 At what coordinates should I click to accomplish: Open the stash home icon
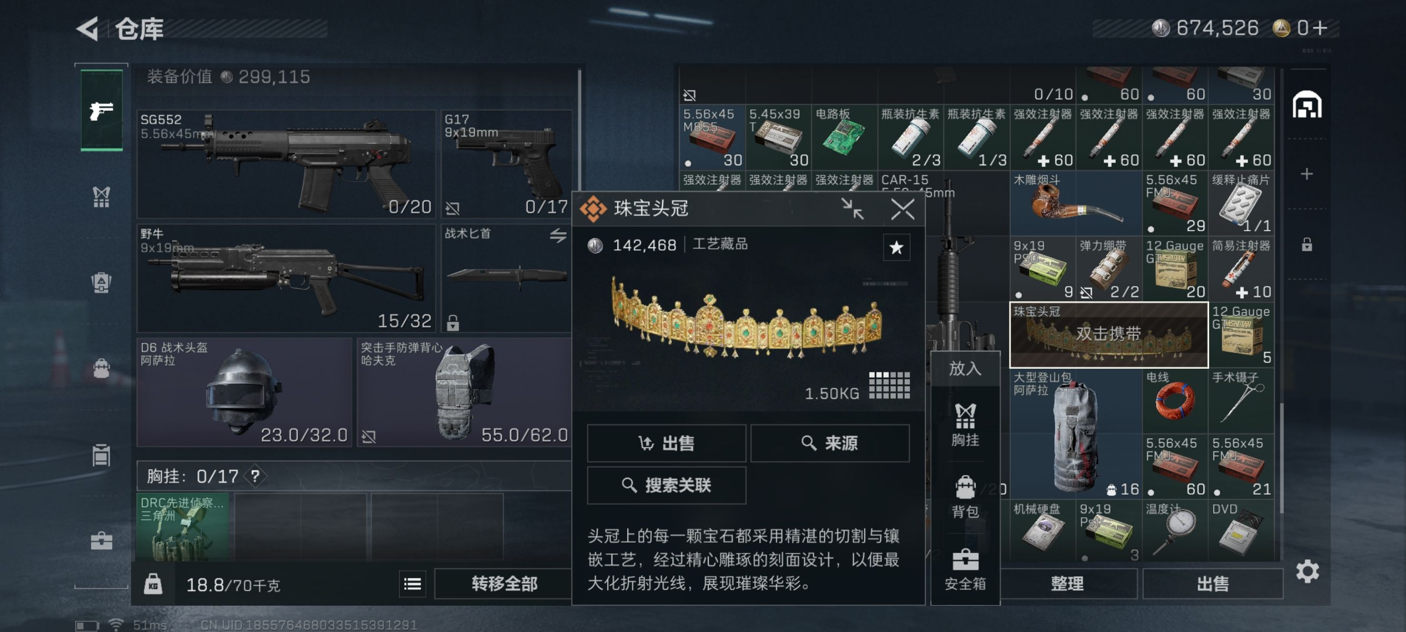pos(1306,105)
